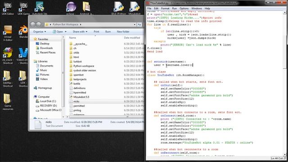Open the Organize dropdown in Explorer
288x162 pixels.
(40, 31)
